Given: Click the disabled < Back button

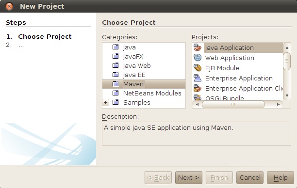Looking at the screenshot, I should (158, 178).
